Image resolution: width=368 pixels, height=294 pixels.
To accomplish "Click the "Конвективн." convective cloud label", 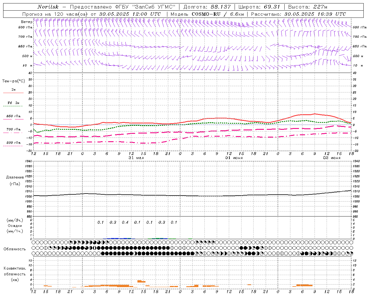I will point(15,268).
